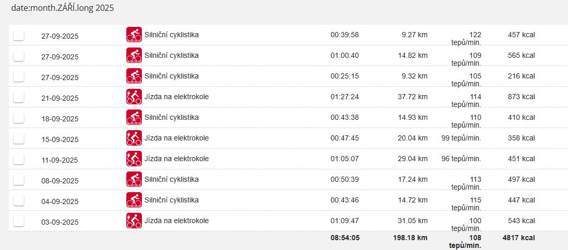568x250 pixels.
Task: Select the checkbox of the 9.32 km ride
Action: 19,76
